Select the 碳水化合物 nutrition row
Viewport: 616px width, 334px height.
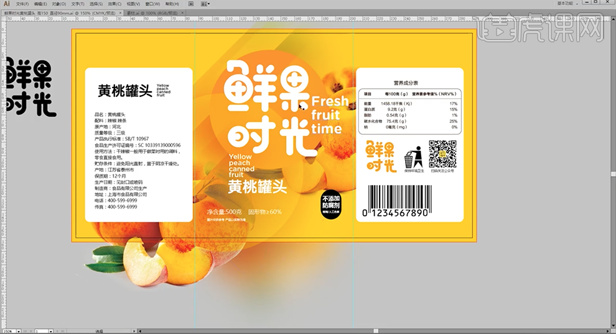tap(411, 121)
